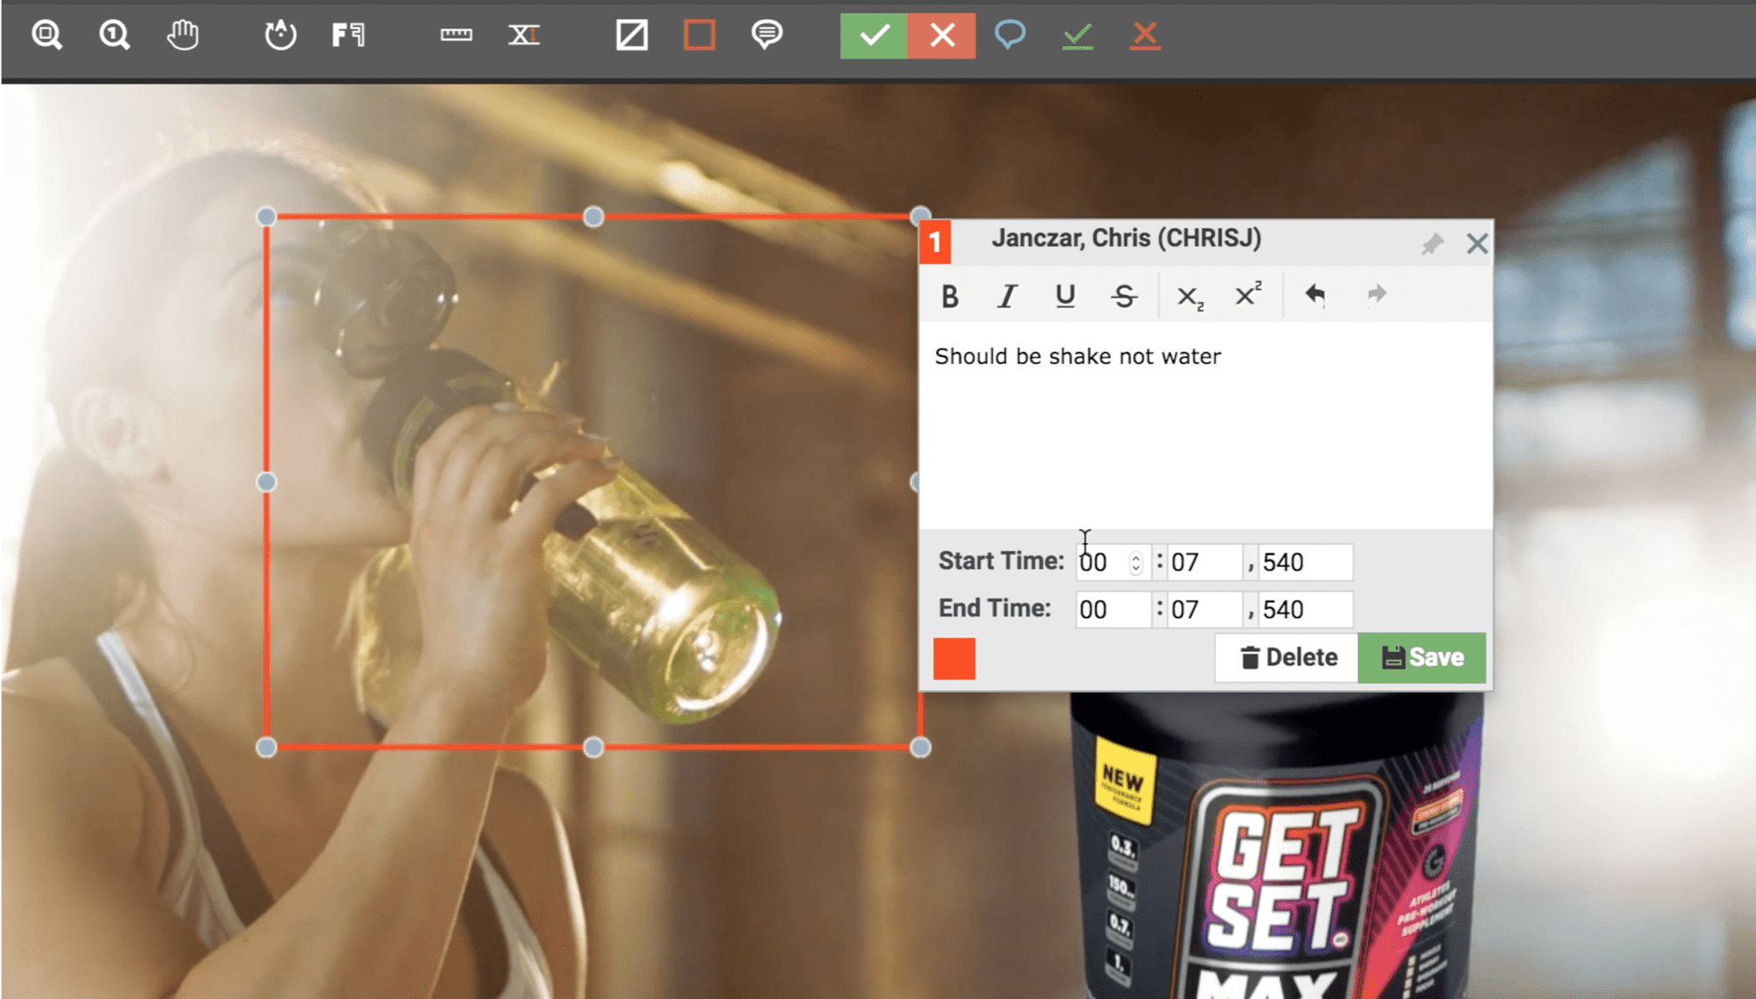This screenshot has width=1756, height=999.
Task: Click the bottom-left handle of the annotation rectangle
Action: [x=266, y=748]
